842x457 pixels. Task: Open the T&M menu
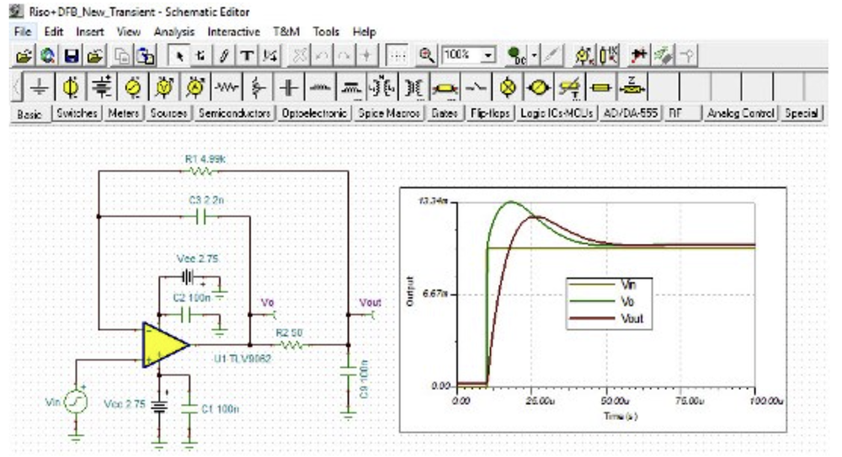286,32
